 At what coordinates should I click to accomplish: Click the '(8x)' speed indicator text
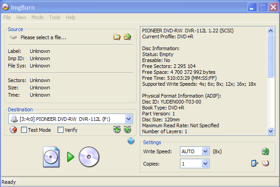click(217, 151)
